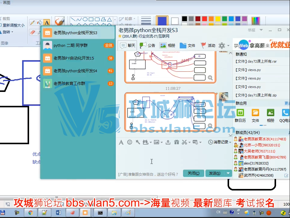This screenshot has width=290, height=218.
Task: Open the emoji smiley picker
Action: pos(130,142)
